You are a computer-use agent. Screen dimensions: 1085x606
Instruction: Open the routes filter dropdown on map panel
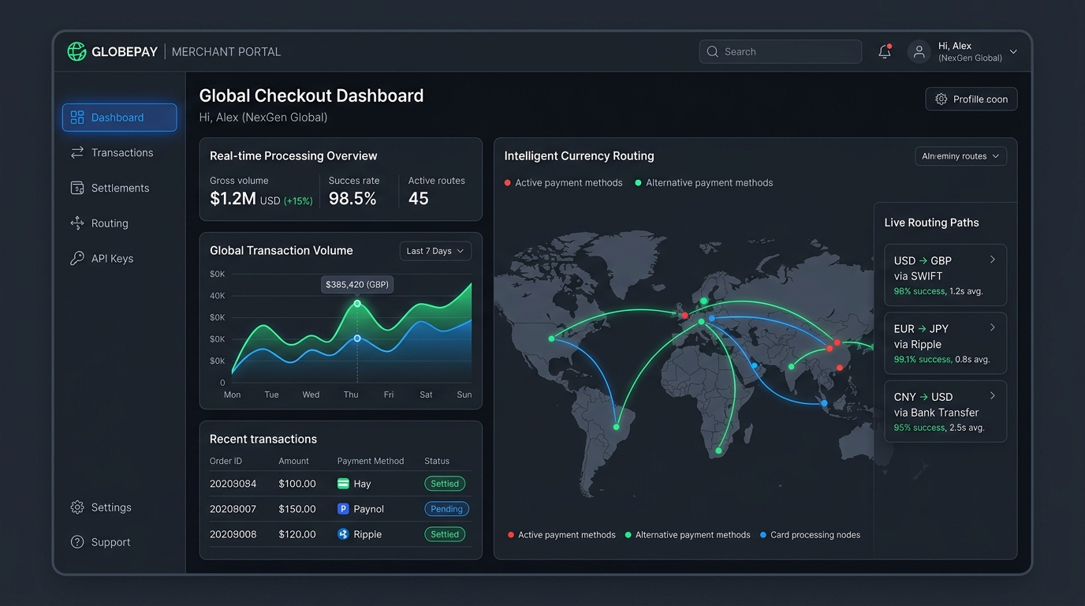[960, 156]
